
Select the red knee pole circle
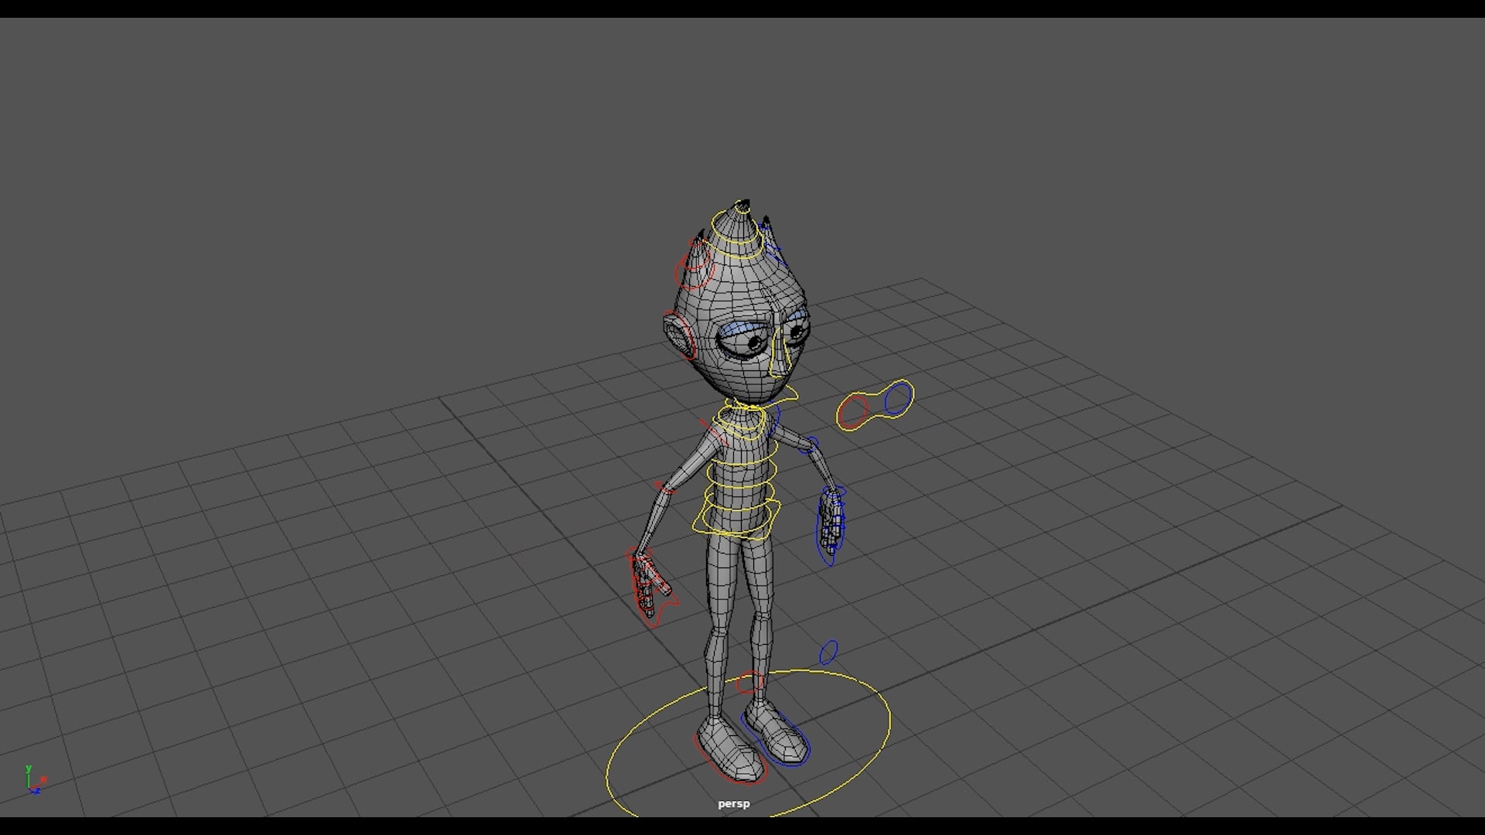click(x=749, y=682)
